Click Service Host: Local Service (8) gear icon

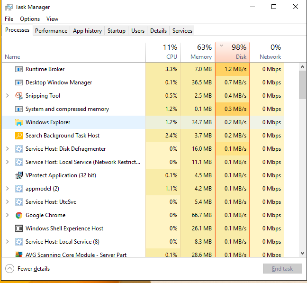[19, 242]
